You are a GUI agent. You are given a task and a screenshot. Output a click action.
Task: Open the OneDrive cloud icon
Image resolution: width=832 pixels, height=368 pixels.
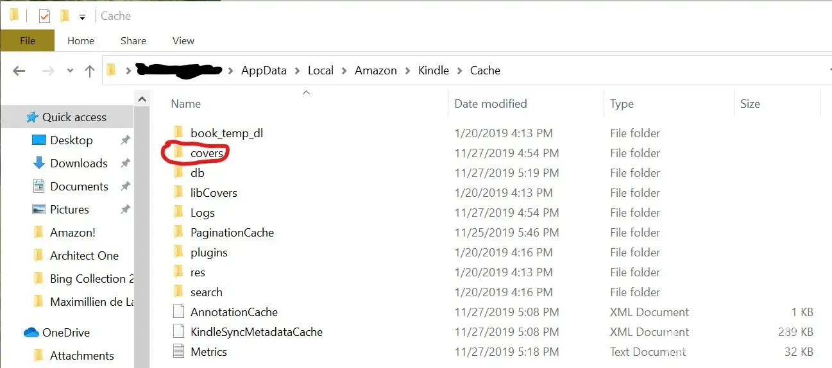pos(31,333)
